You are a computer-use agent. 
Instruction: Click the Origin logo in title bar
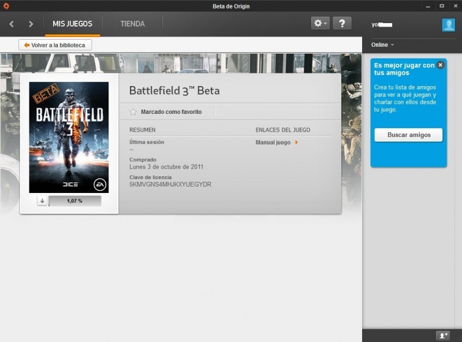tap(6, 6)
